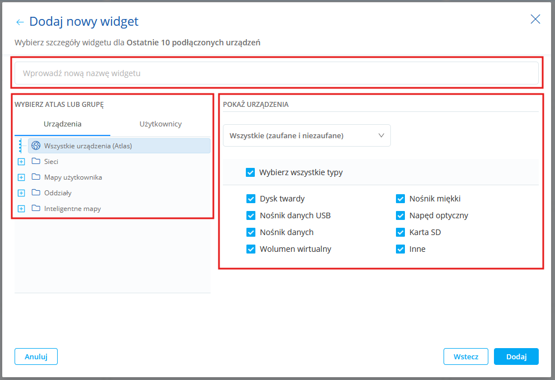Expand the Sieci tree node

21,162
